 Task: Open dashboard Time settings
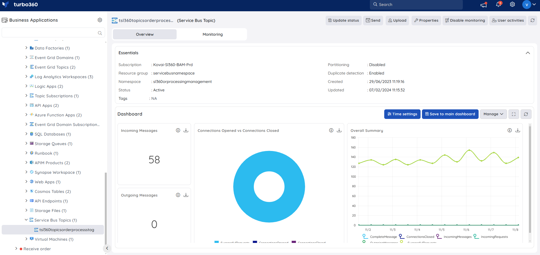pos(402,114)
